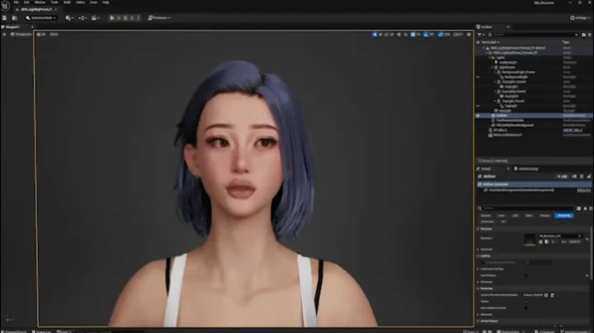Toggle visibility of the selected Outliner actor
Image resolution: width=594 pixels, height=333 pixels.
[479, 115]
